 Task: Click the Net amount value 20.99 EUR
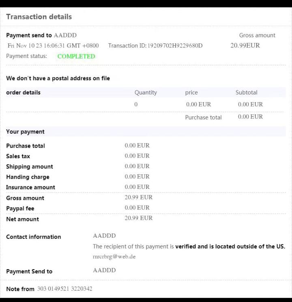pyautogui.click(x=139, y=218)
